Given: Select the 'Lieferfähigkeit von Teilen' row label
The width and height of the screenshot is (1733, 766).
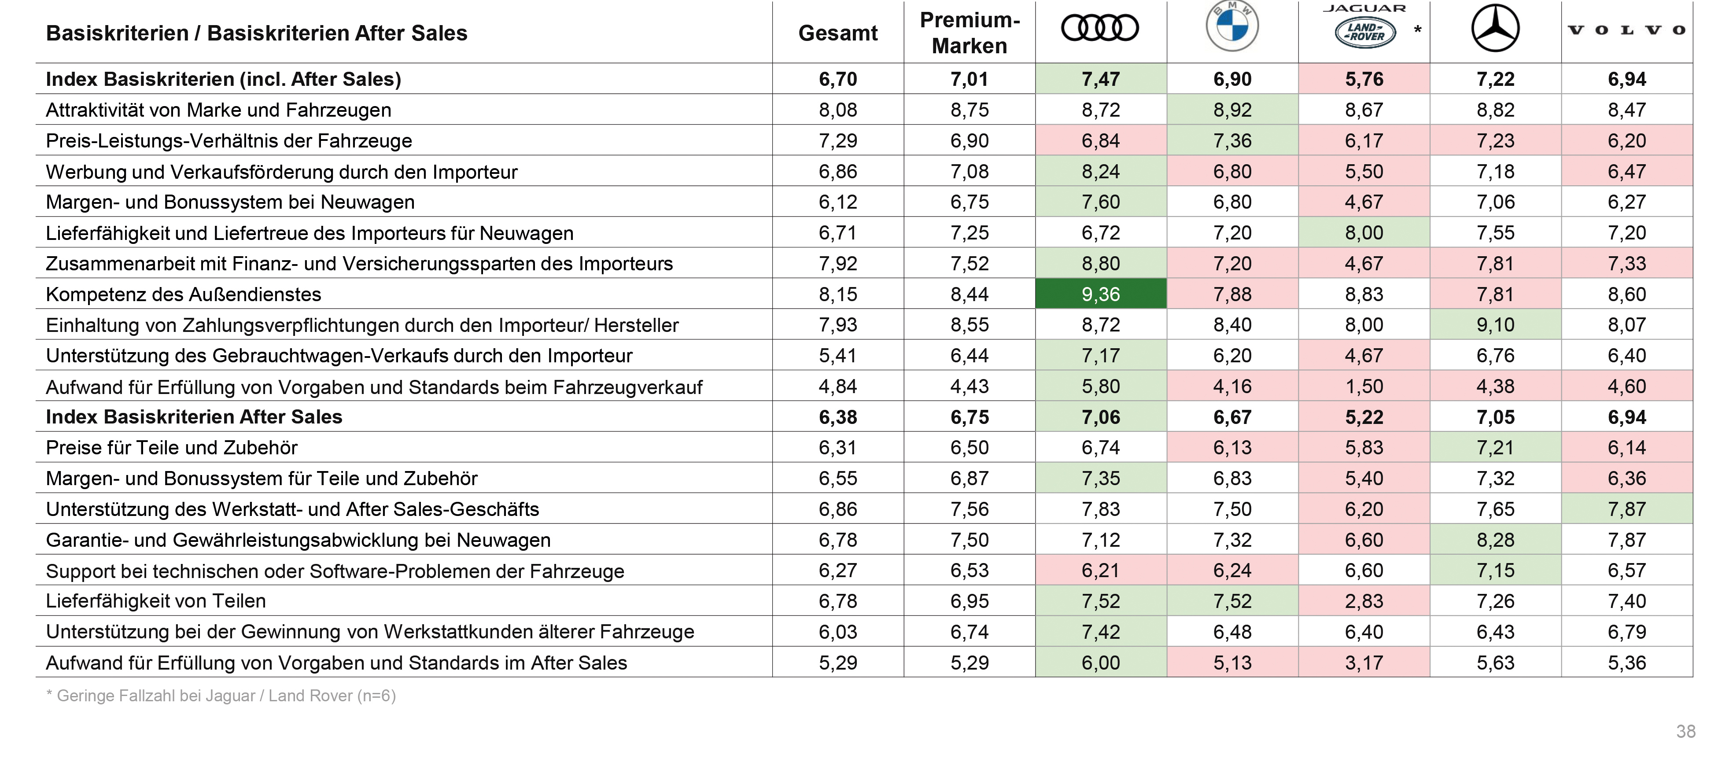Looking at the screenshot, I should click(x=155, y=600).
